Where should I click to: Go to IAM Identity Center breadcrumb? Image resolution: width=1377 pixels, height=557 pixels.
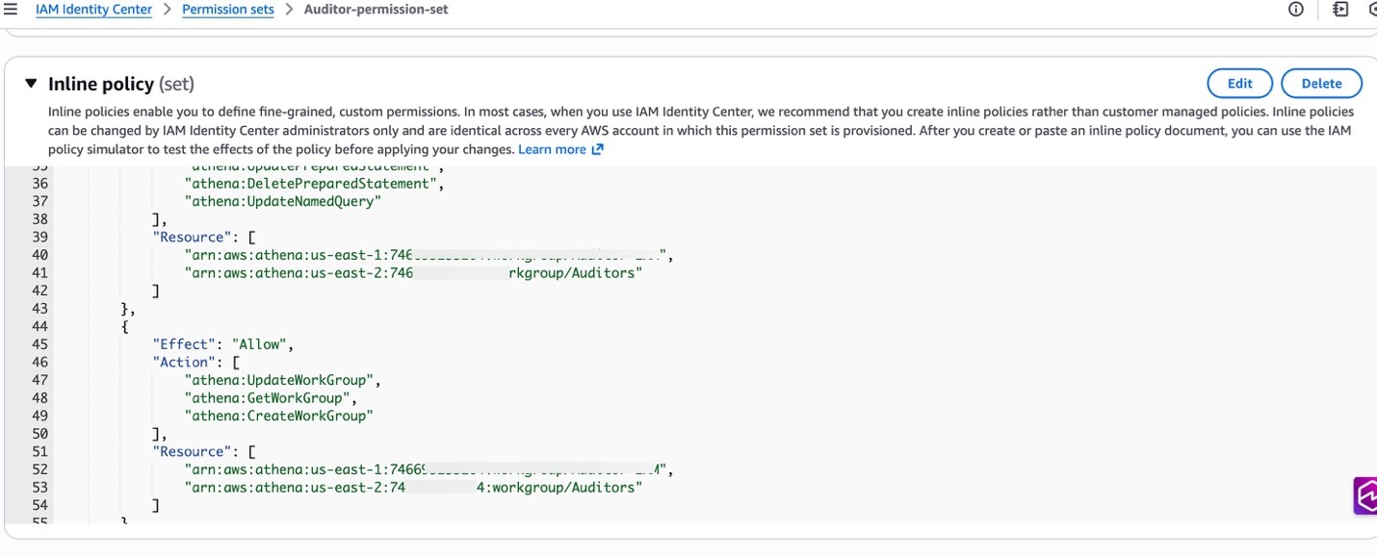point(93,10)
